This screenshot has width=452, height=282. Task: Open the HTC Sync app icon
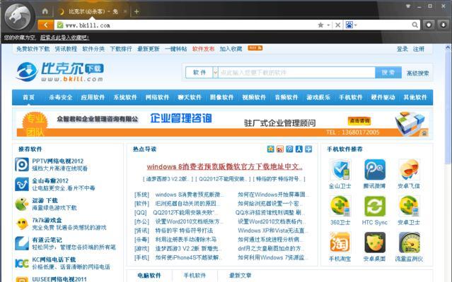coord(374,206)
